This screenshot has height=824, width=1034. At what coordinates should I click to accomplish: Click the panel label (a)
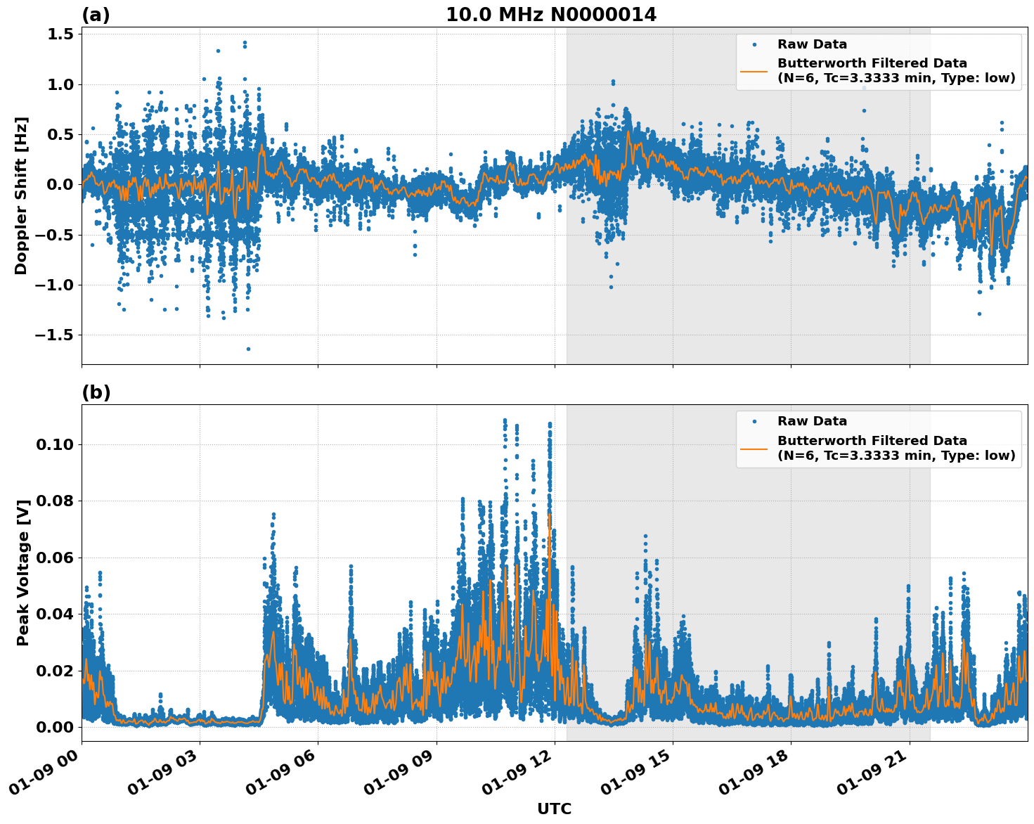(x=96, y=13)
